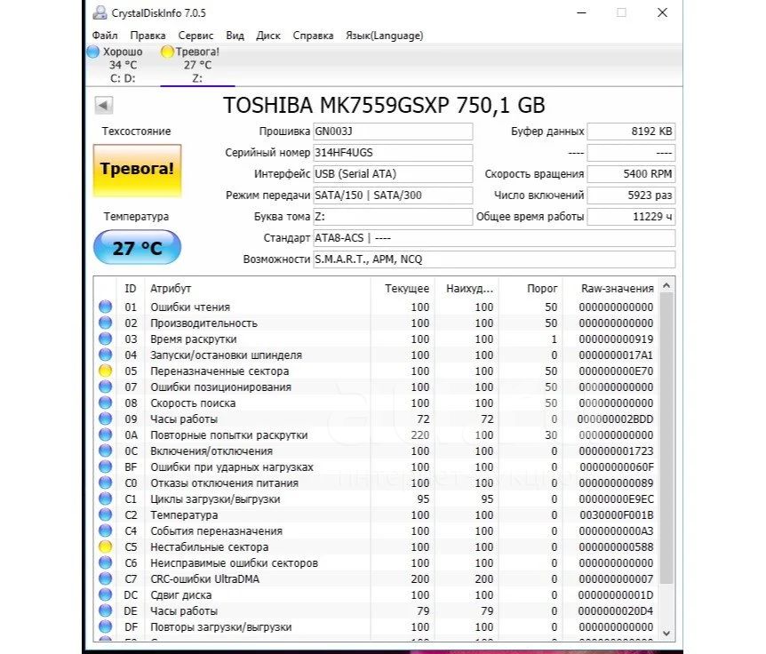Click the yellow Тревога! health status button

[137, 171]
